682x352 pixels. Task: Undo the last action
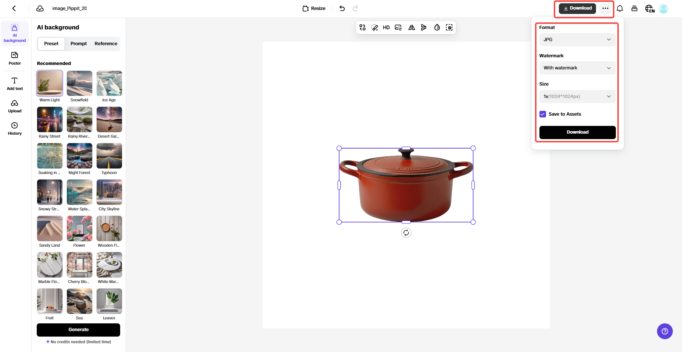tap(342, 8)
